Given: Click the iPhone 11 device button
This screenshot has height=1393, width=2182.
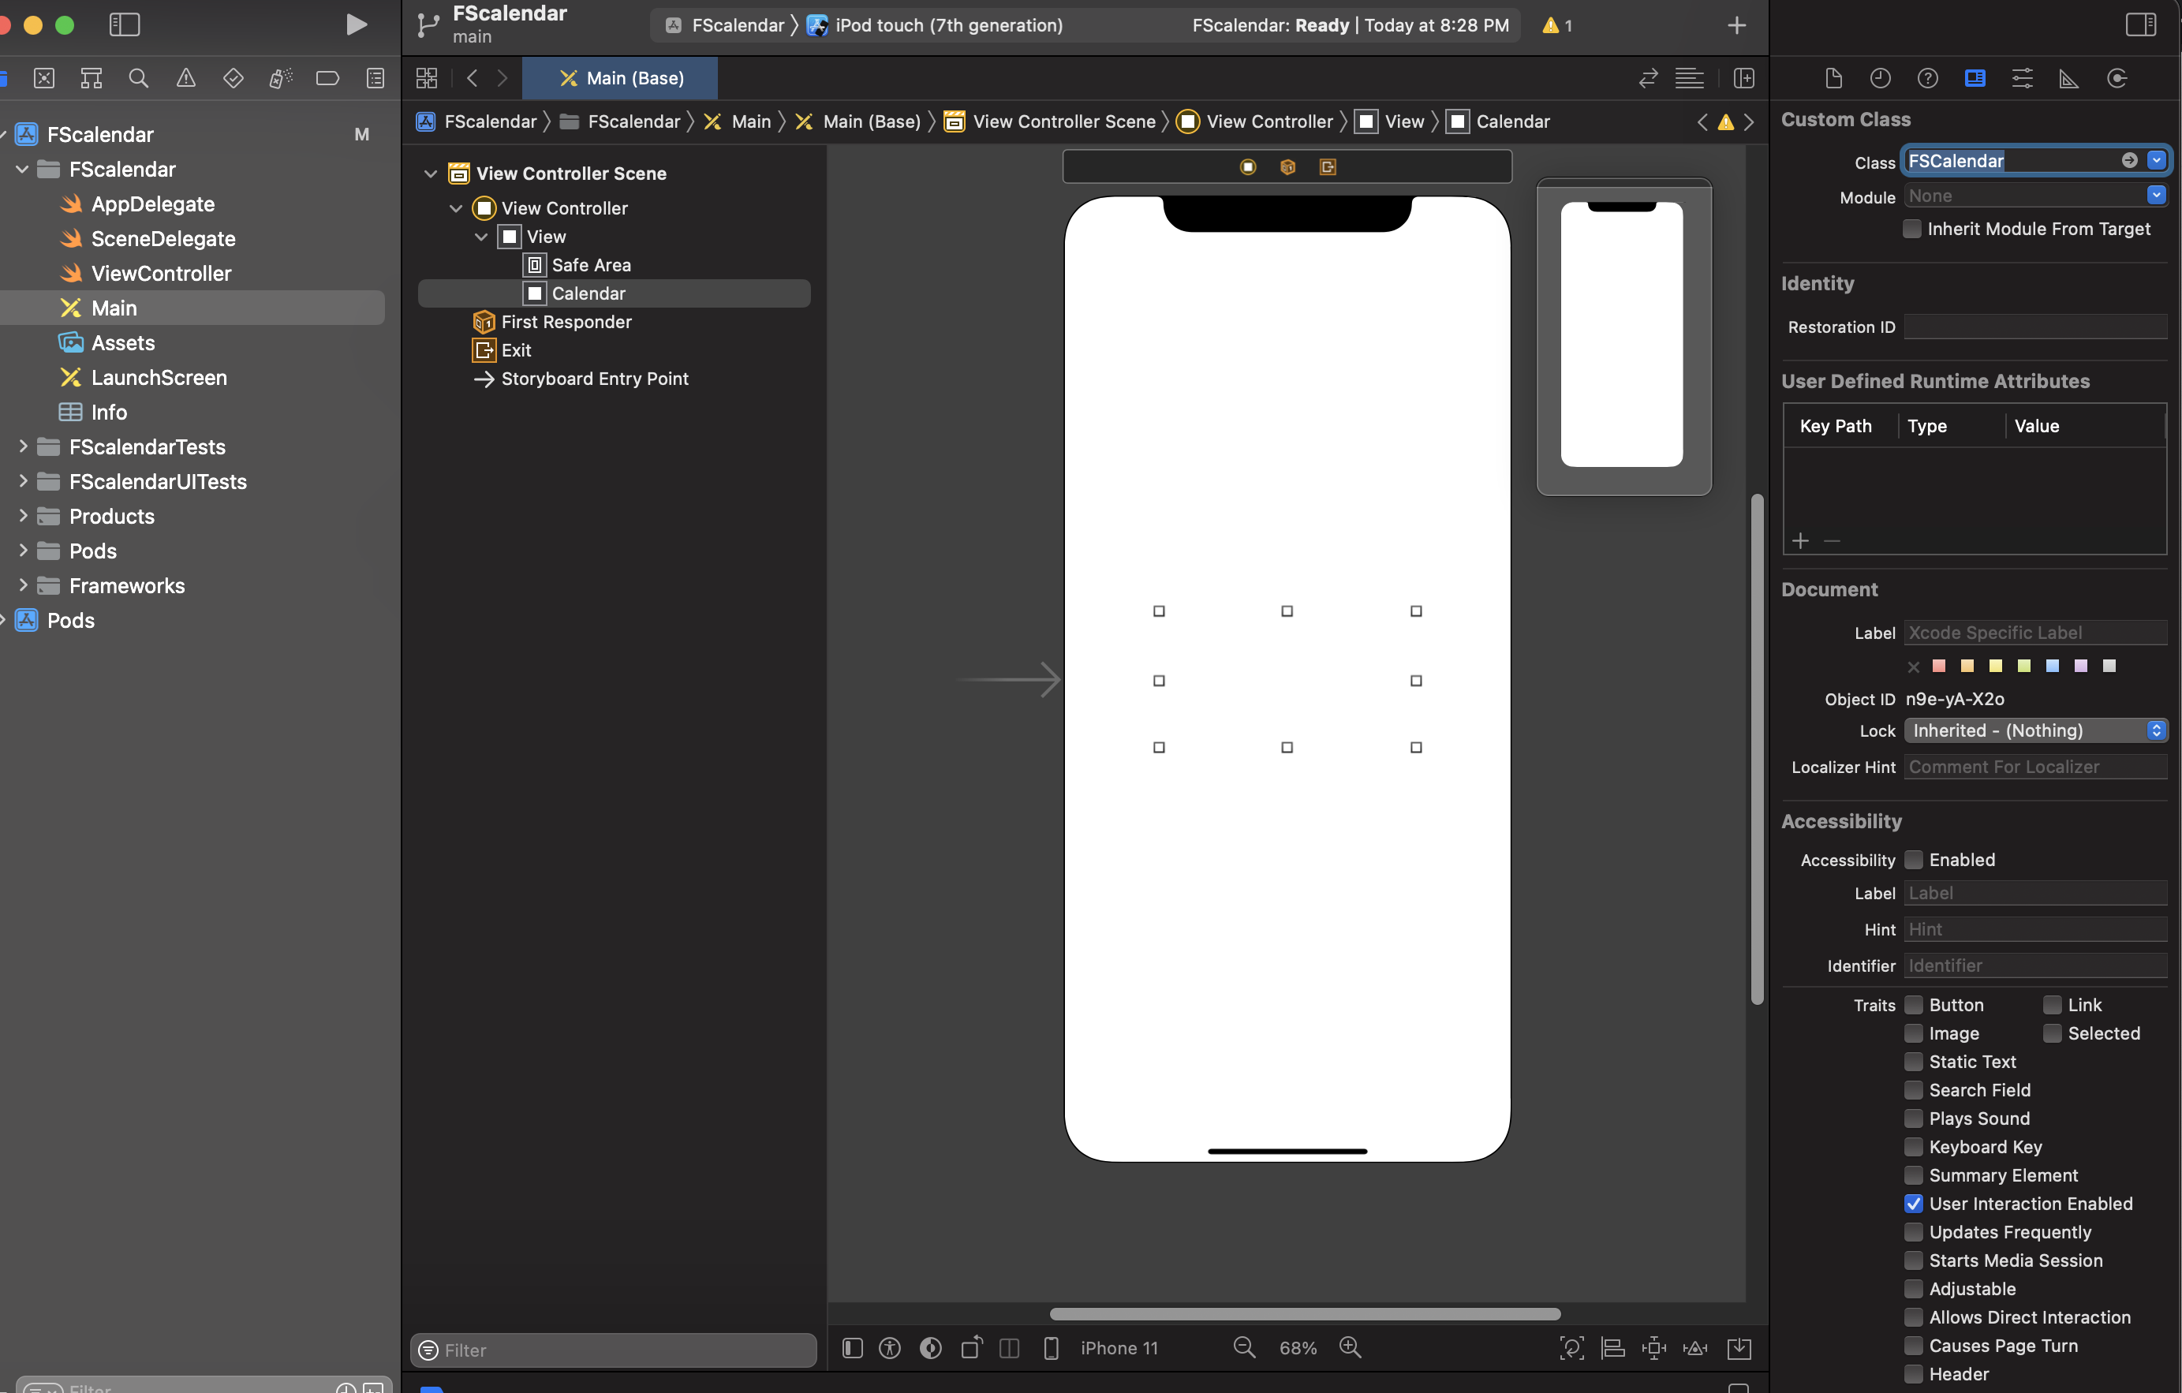Looking at the screenshot, I should [1118, 1348].
